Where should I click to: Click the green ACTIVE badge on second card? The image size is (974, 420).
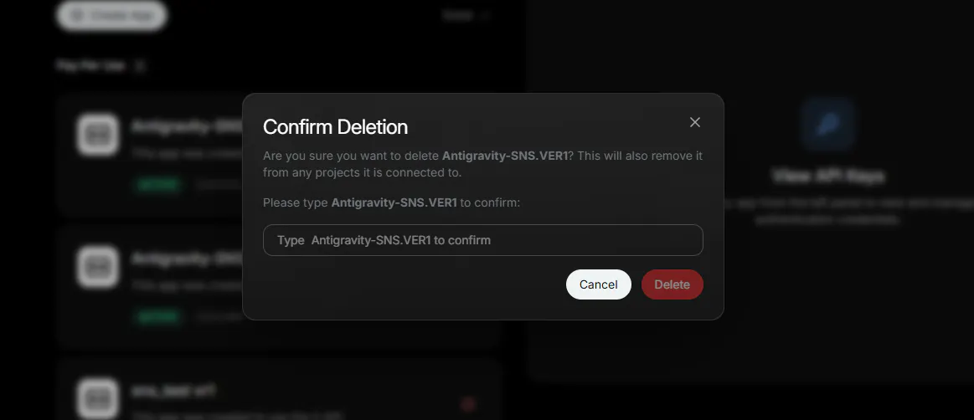click(x=158, y=317)
